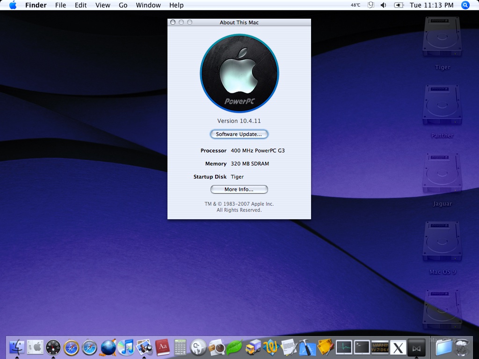Open Finder from the Dock

pos(17,347)
